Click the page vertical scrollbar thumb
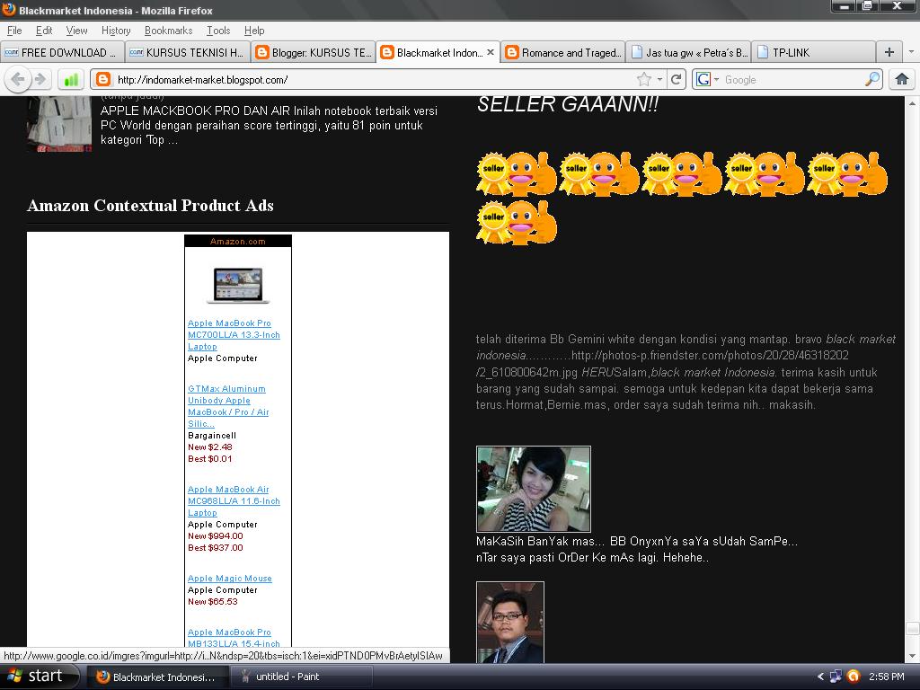This screenshot has height=690, width=920. pyautogui.click(x=913, y=628)
